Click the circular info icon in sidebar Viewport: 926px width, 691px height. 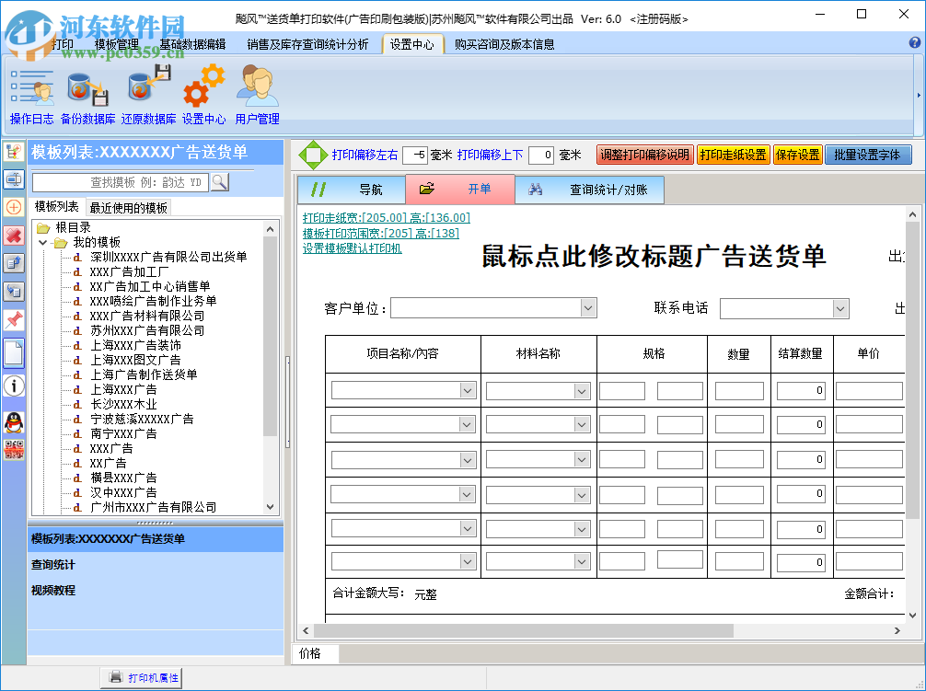(14, 386)
